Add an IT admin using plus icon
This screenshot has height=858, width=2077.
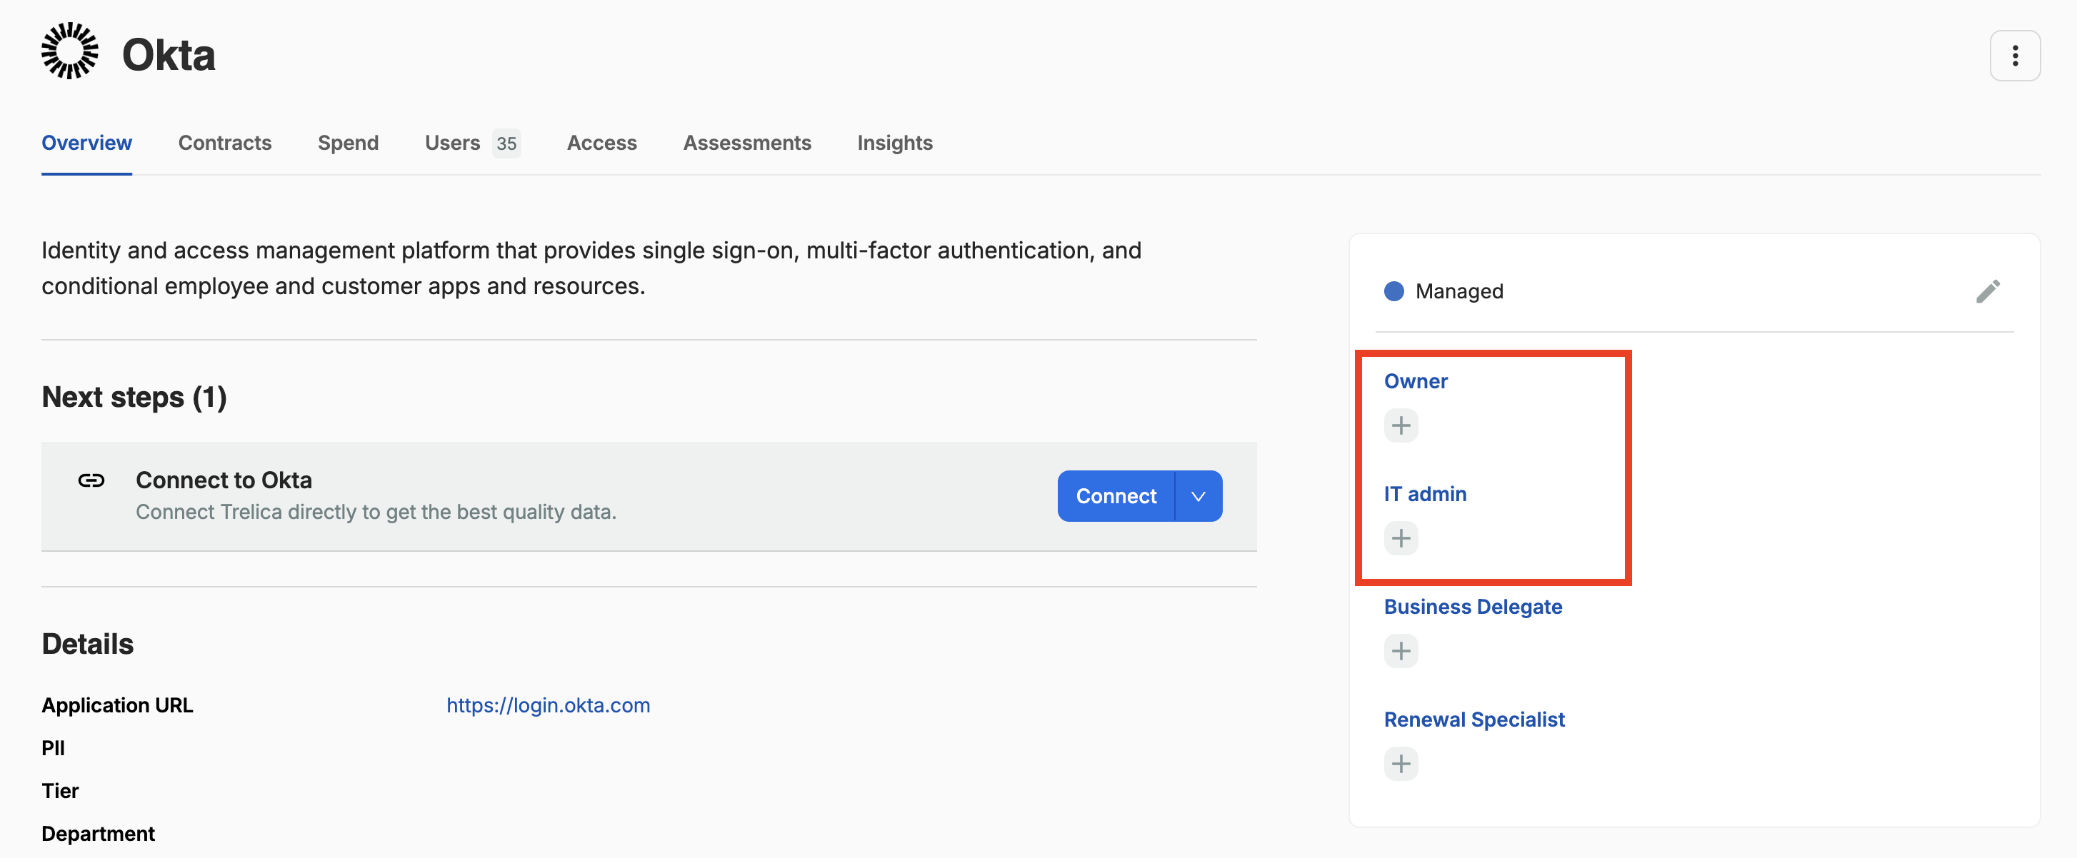point(1401,538)
